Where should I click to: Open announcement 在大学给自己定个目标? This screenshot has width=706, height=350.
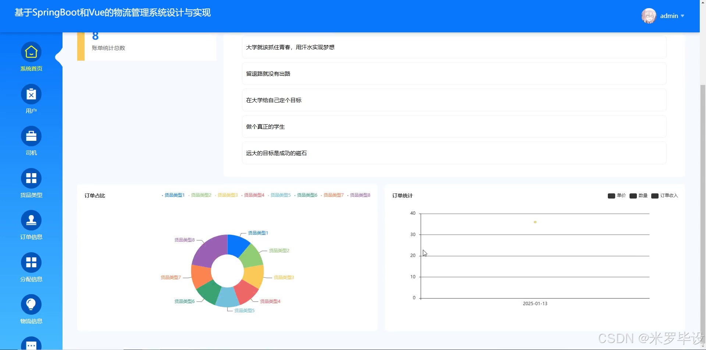pyautogui.click(x=454, y=100)
